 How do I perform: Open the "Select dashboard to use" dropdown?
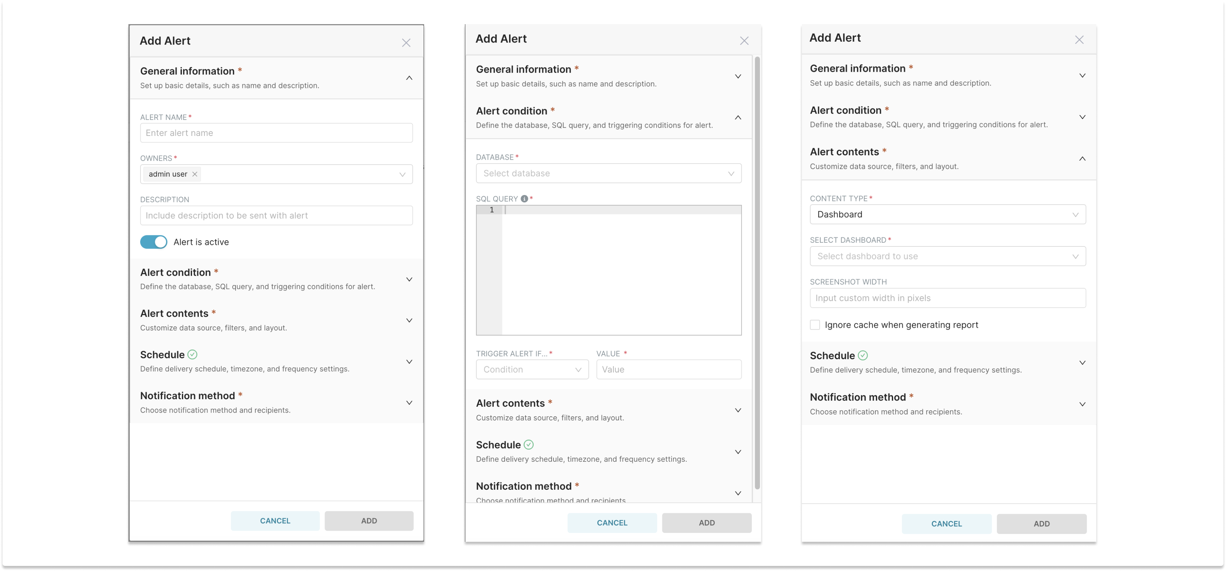click(x=947, y=256)
